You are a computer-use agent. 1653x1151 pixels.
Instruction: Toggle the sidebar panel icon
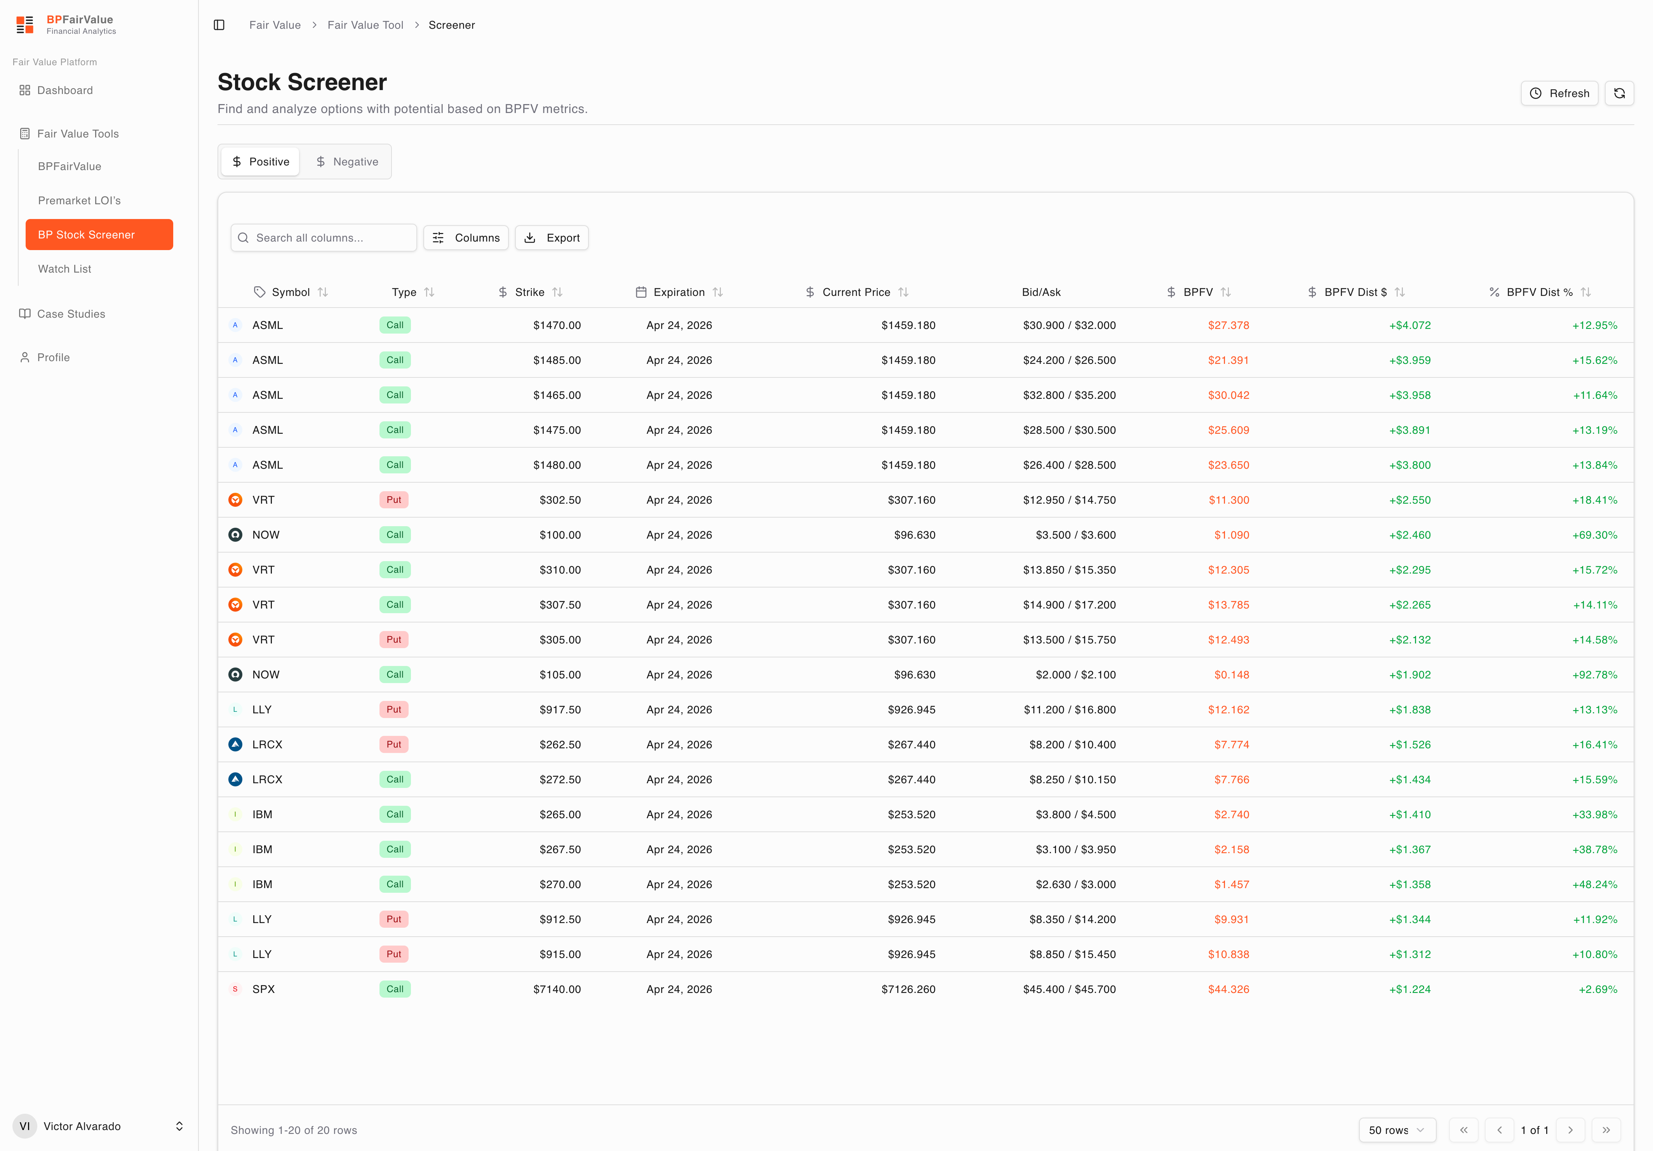point(219,25)
